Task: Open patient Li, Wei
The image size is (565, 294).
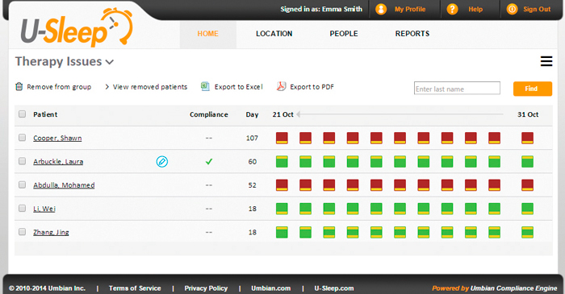Action: tap(44, 209)
